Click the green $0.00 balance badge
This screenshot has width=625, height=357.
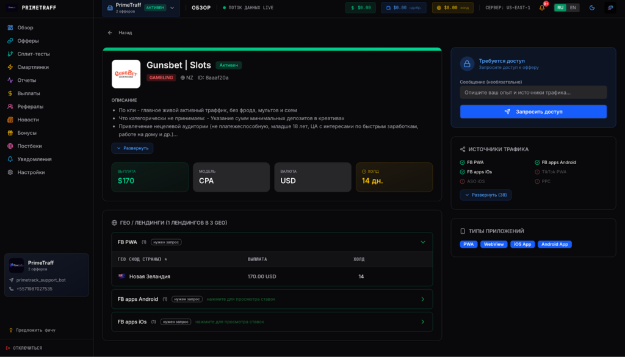coord(360,7)
